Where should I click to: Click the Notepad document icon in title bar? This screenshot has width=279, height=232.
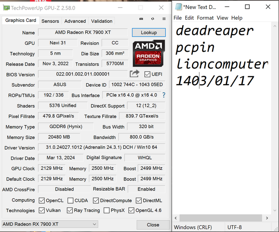(178, 7)
